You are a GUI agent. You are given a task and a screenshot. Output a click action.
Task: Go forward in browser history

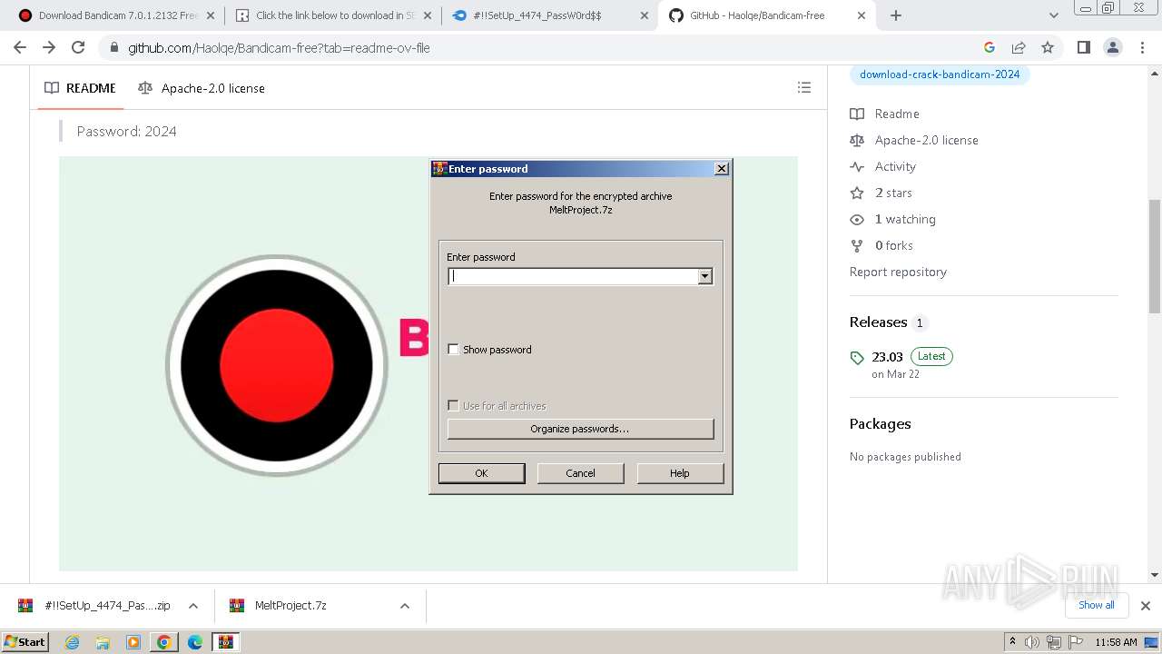coord(49,47)
